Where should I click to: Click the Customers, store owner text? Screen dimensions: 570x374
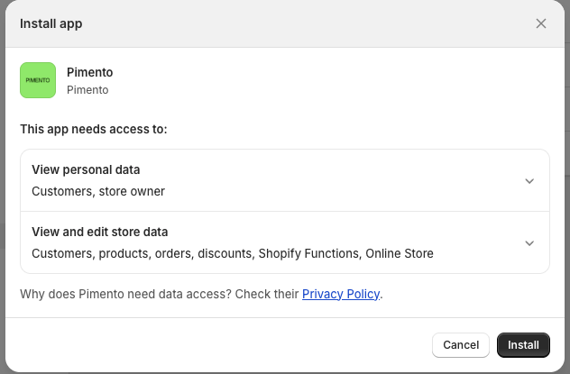point(98,191)
